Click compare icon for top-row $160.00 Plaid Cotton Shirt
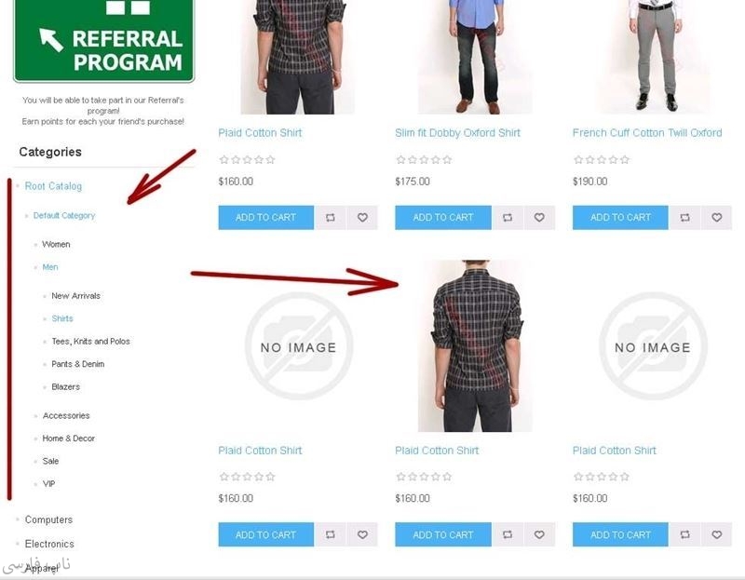The image size is (745, 580). tap(331, 218)
